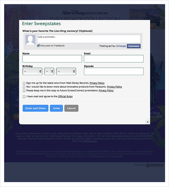
Task: Click the Enter and Share button
Action: pos(36,108)
